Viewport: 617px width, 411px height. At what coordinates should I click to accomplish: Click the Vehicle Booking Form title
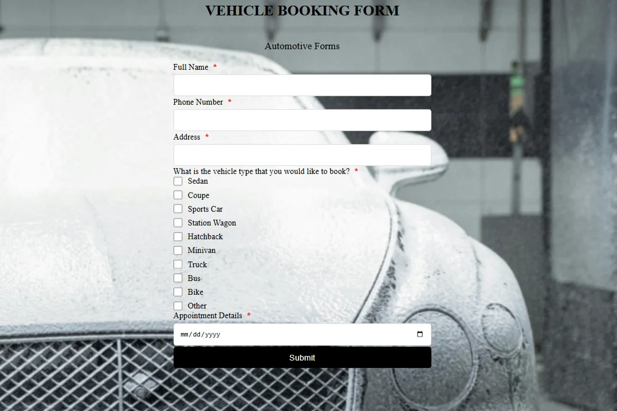[x=302, y=10]
